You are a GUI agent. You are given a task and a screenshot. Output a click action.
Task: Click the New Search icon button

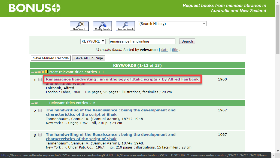point(79,26)
